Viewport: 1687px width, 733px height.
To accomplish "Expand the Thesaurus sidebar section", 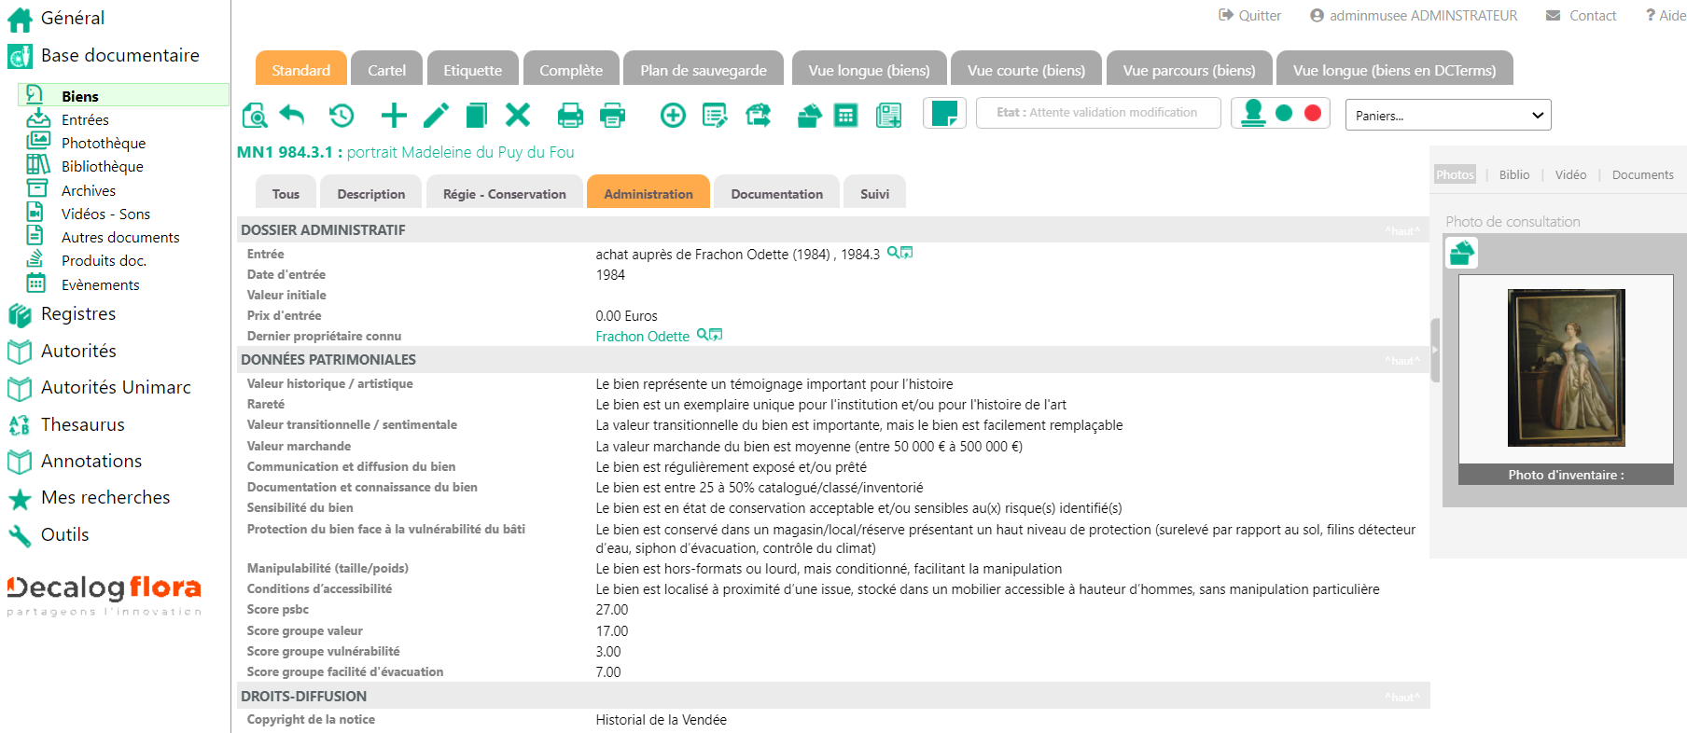I will (82, 425).
